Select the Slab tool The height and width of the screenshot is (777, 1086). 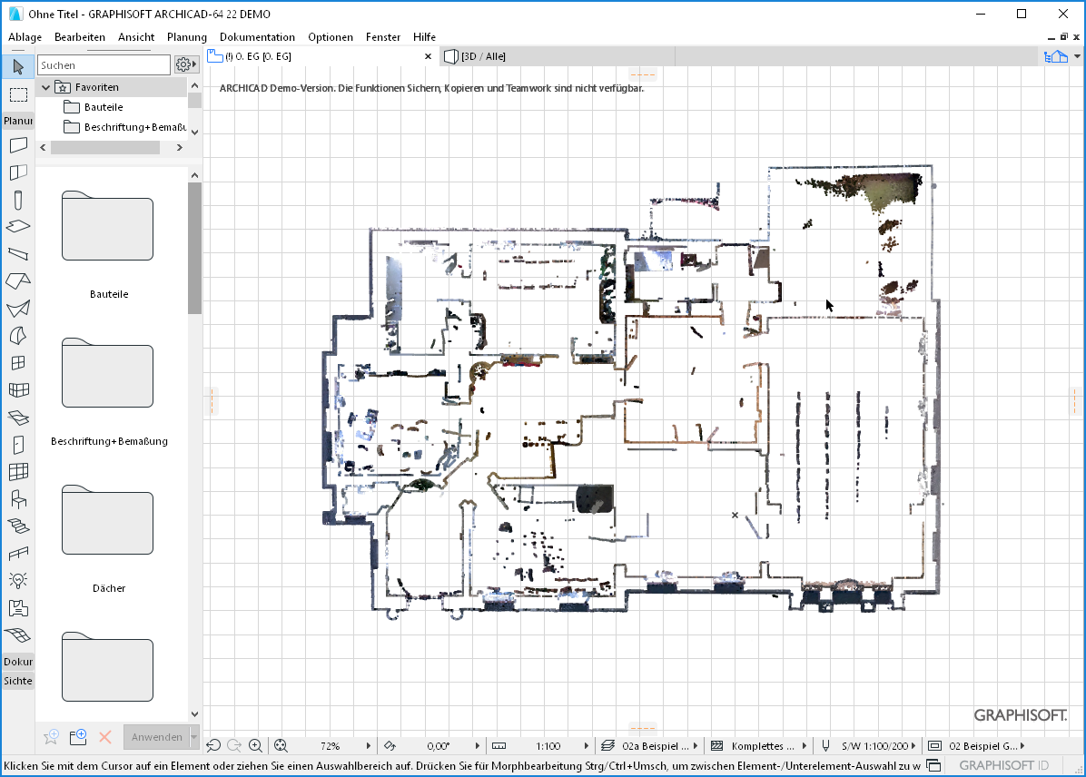coord(18,226)
